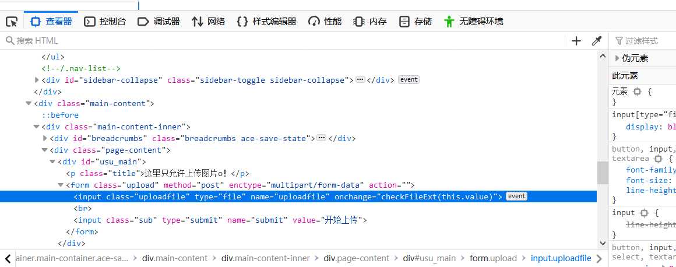Click the font-family property in rules panel
The width and height of the screenshot is (676, 267).
pos(651,170)
